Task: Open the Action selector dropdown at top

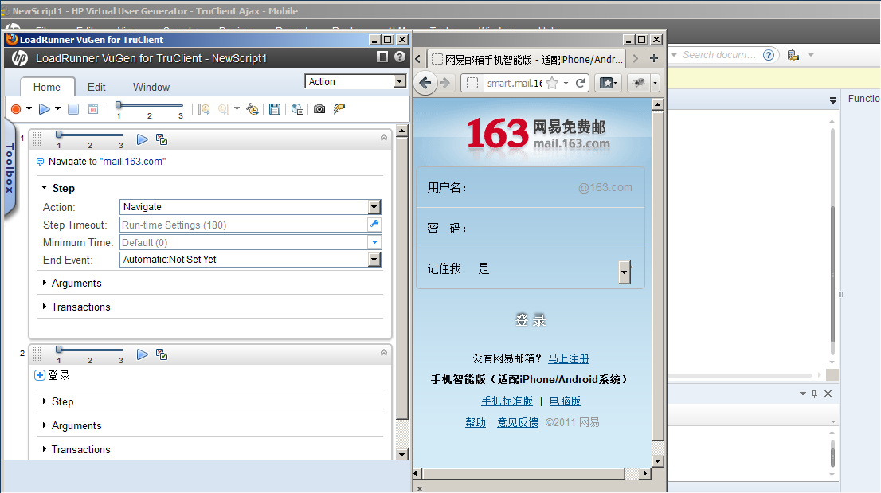Action: pyautogui.click(x=355, y=81)
